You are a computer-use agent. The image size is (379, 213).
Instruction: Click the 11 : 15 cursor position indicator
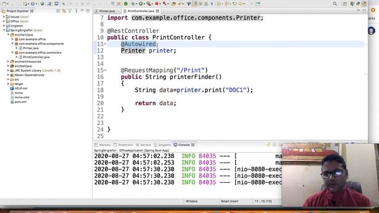click(263, 201)
